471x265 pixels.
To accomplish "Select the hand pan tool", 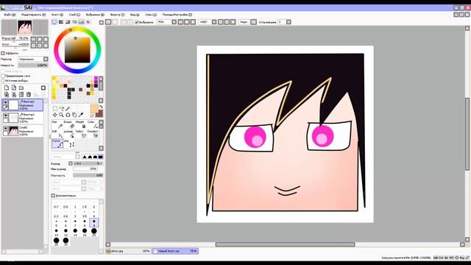I will click(74, 115).
